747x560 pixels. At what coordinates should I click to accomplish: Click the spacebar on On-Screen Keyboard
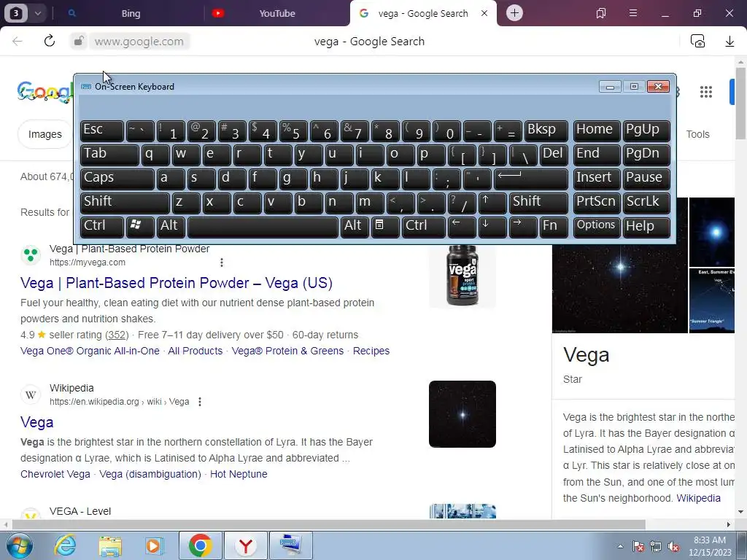point(263,227)
